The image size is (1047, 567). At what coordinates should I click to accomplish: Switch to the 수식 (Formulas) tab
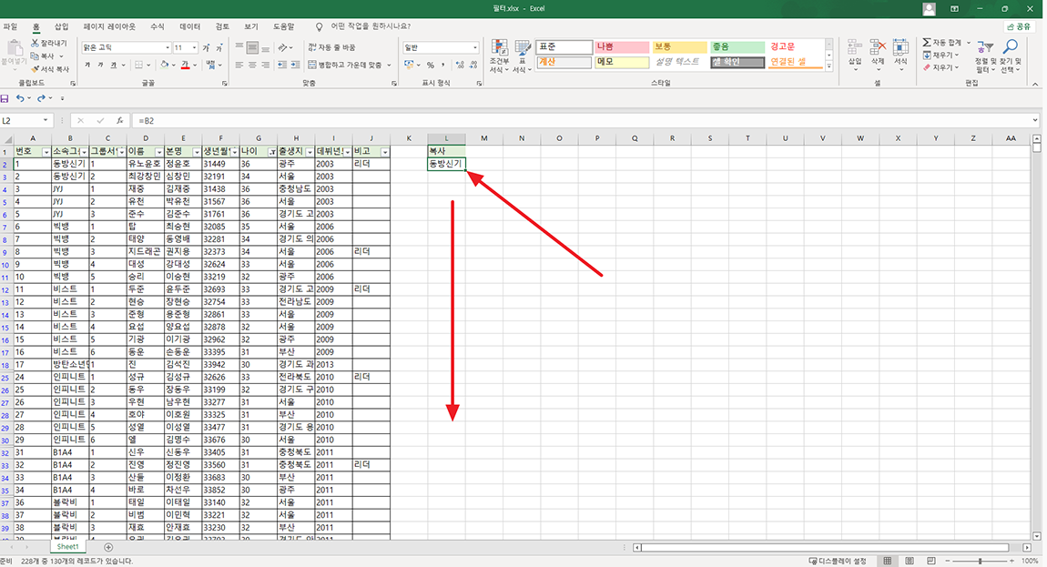(x=158, y=26)
